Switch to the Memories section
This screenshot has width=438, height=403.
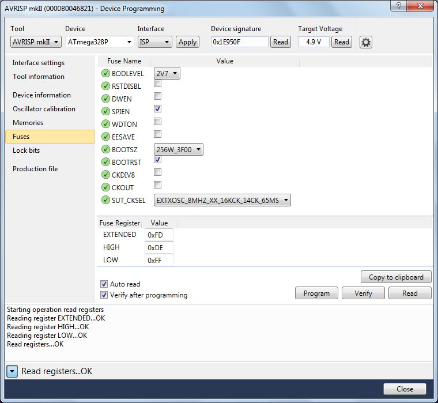(x=28, y=123)
